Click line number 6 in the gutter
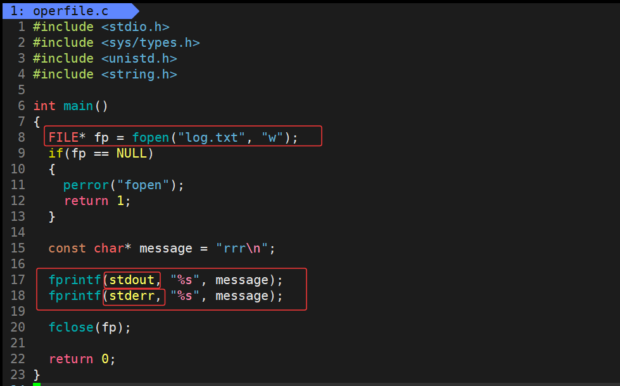This screenshot has width=620, height=386. [22, 106]
